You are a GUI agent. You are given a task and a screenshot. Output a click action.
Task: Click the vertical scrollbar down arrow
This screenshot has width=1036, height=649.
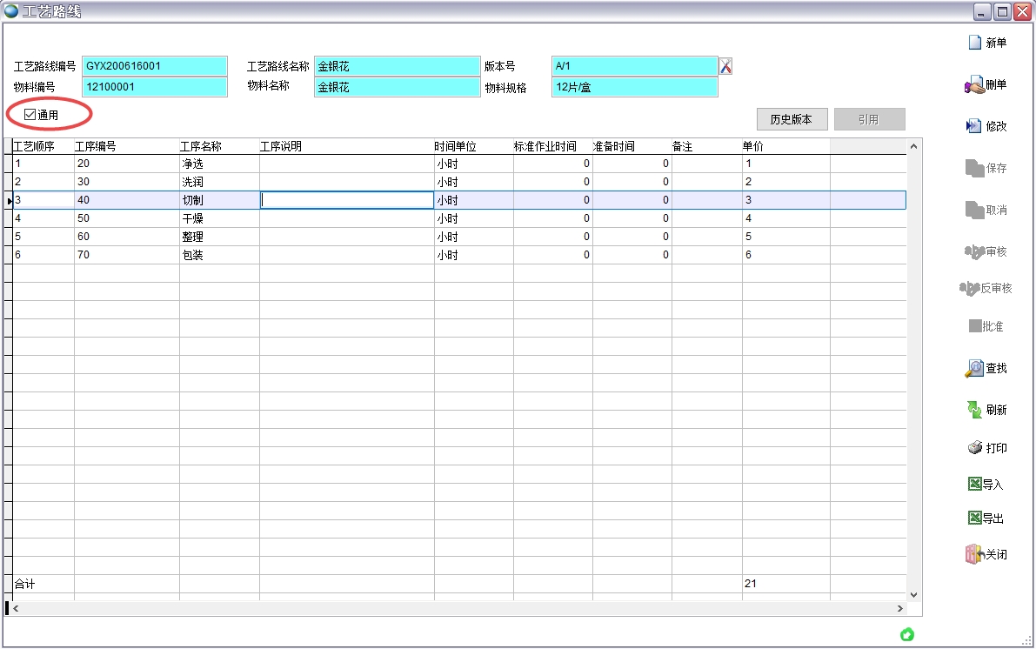pos(913,594)
